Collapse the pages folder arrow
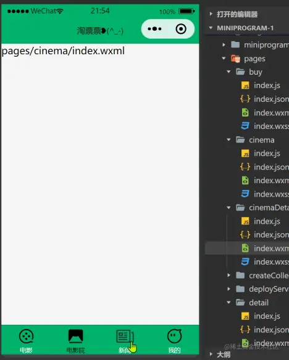Image resolution: width=289 pixels, height=360 pixels. (x=224, y=59)
